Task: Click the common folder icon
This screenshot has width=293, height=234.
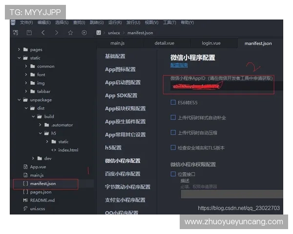Action: click(33, 66)
